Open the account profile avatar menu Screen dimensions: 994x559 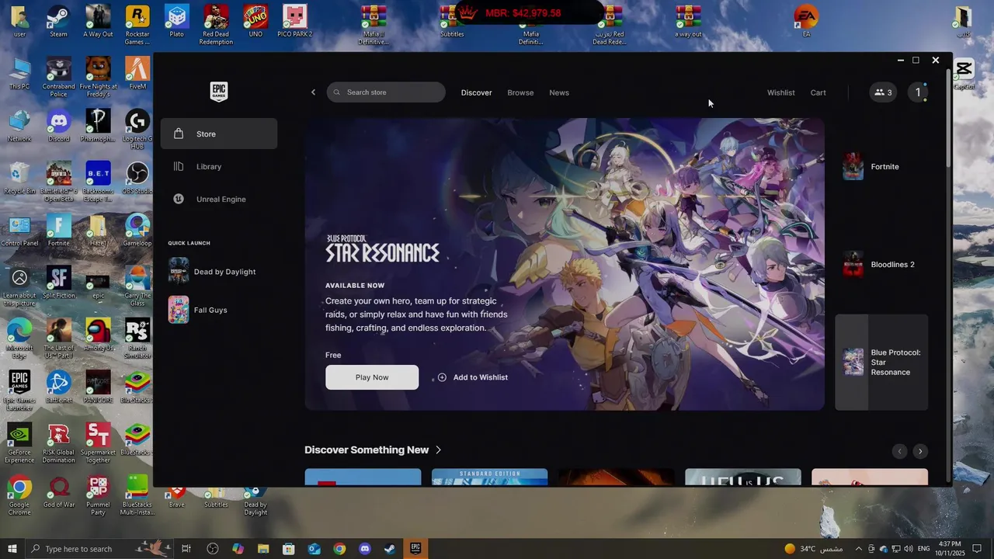tap(918, 92)
